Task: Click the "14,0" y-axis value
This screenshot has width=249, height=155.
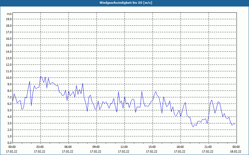Action: point(9,51)
